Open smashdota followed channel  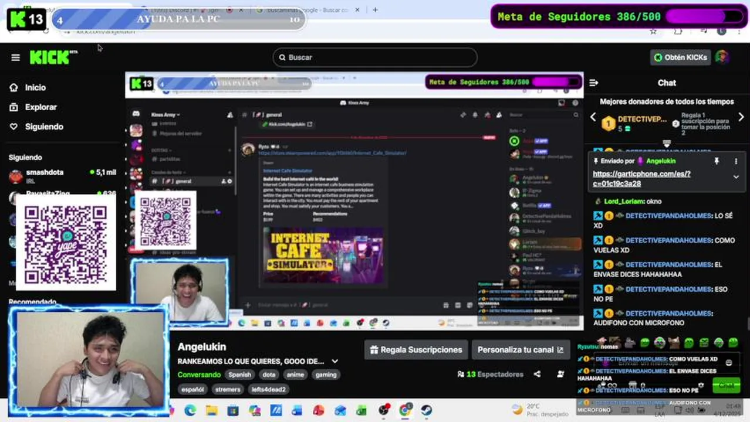62,175
